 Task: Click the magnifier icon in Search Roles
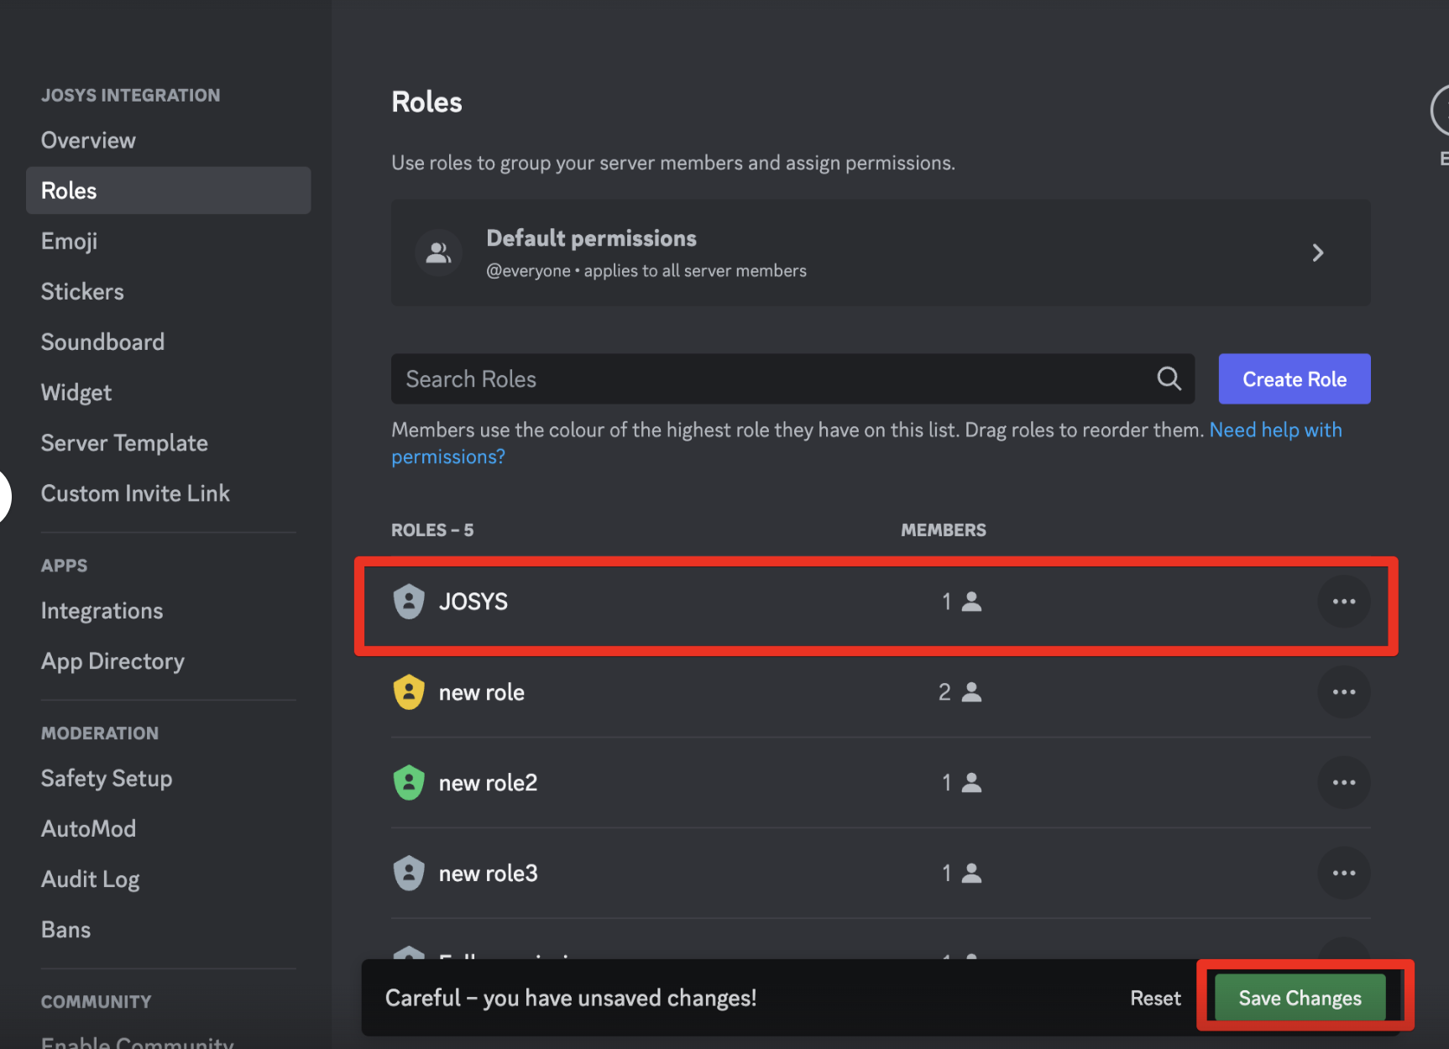click(x=1169, y=378)
